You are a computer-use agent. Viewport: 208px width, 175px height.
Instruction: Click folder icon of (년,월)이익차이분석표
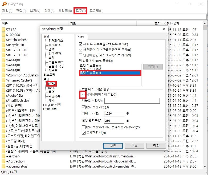3,126
